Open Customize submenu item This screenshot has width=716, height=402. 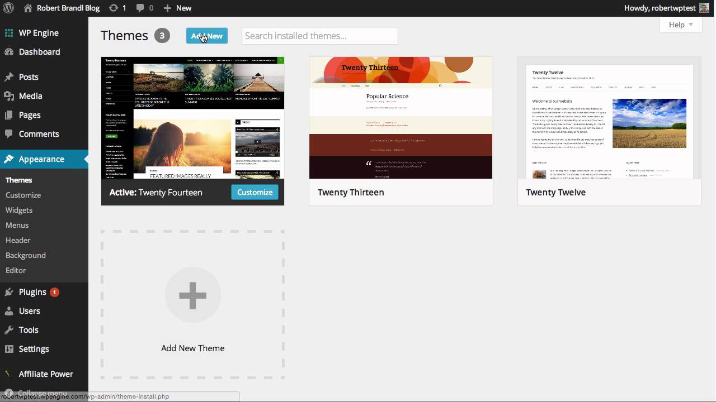coord(23,195)
